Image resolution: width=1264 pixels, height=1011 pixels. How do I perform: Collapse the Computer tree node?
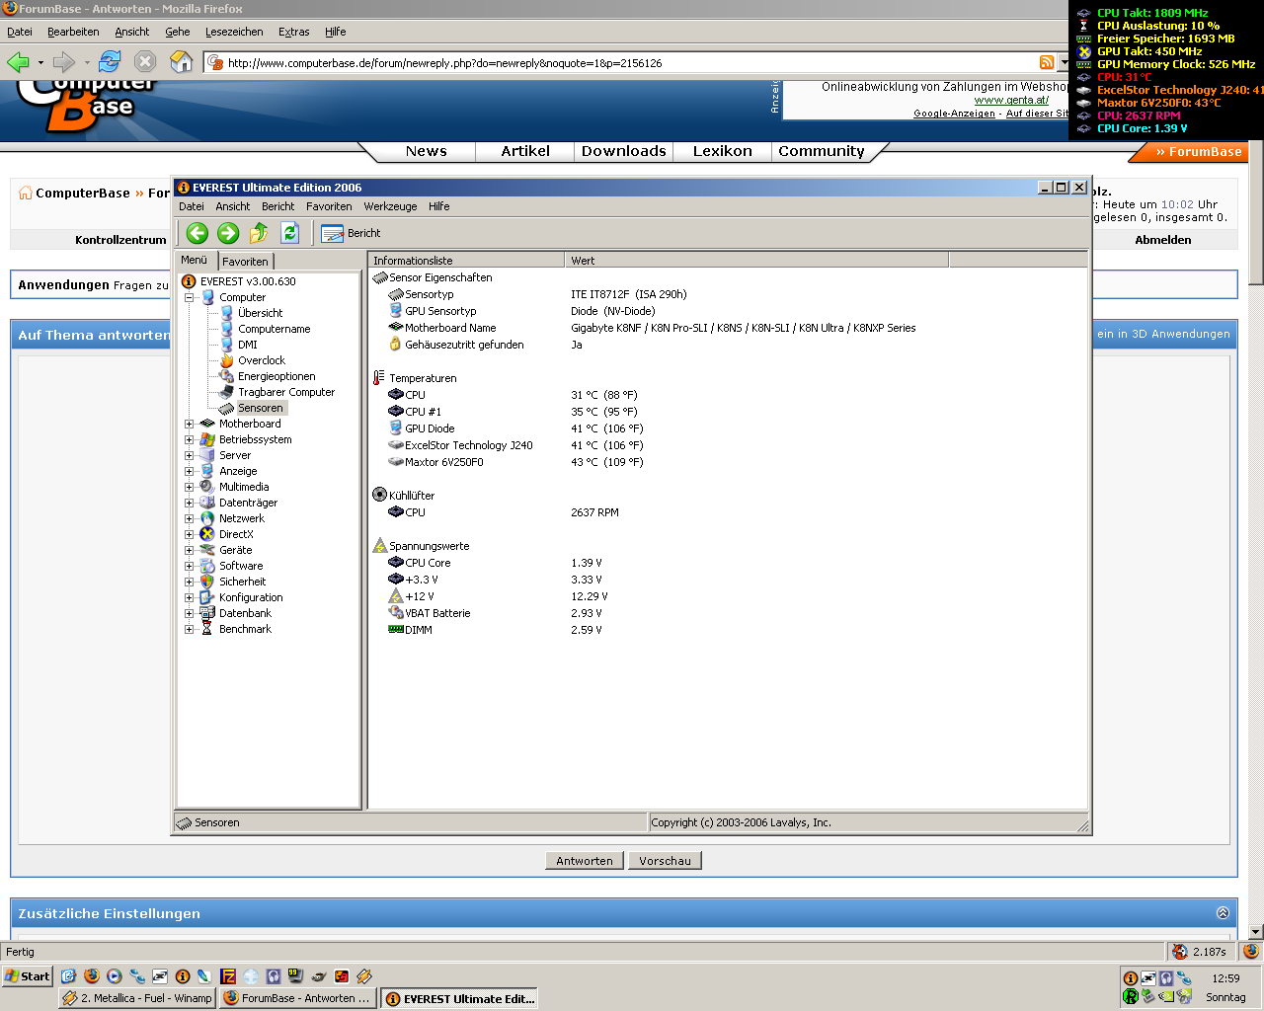189,297
